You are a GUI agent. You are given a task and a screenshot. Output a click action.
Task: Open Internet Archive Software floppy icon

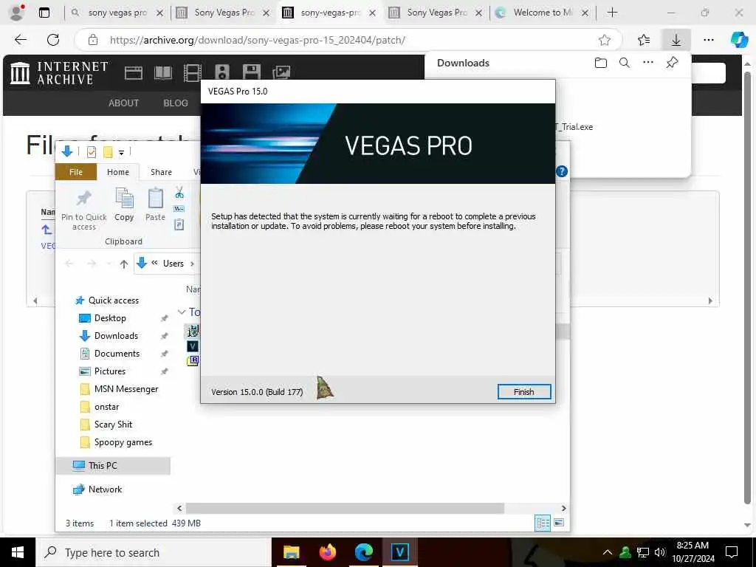tap(251, 72)
